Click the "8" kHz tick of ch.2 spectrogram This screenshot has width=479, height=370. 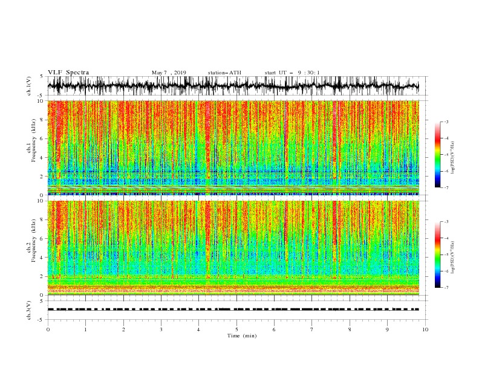(x=42, y=220)
